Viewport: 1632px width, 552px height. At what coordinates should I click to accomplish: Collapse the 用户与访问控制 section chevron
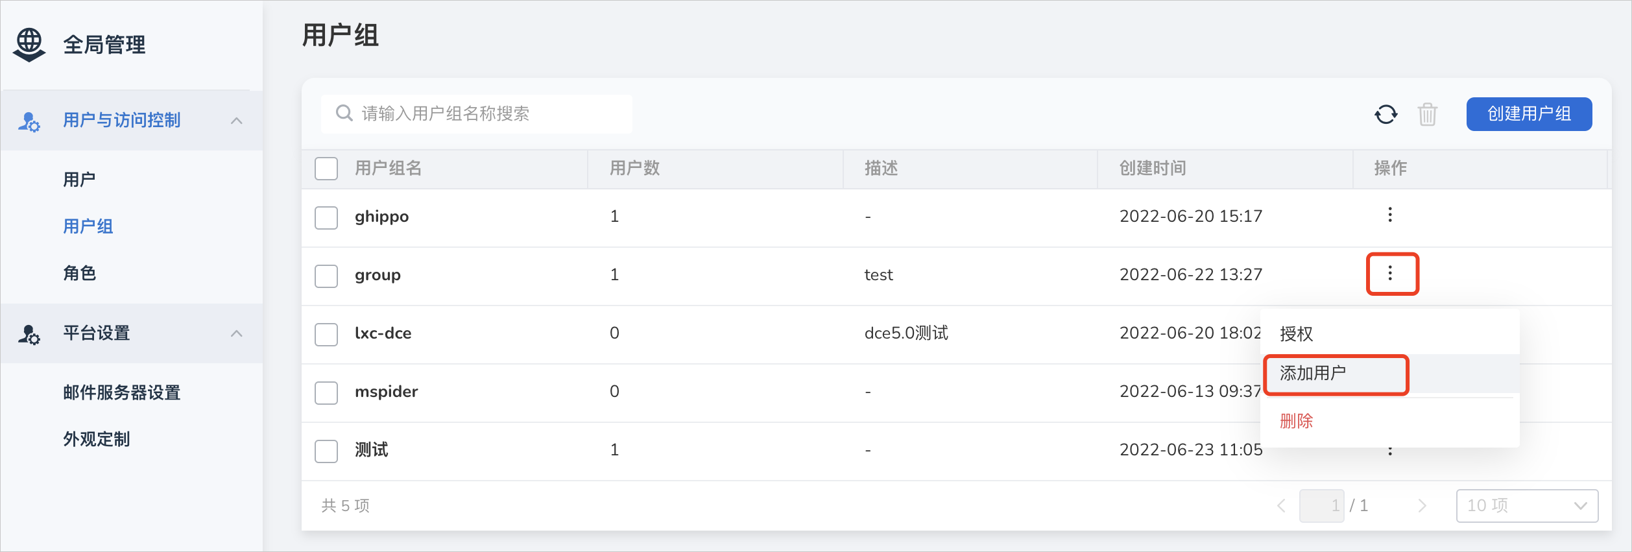237,121
